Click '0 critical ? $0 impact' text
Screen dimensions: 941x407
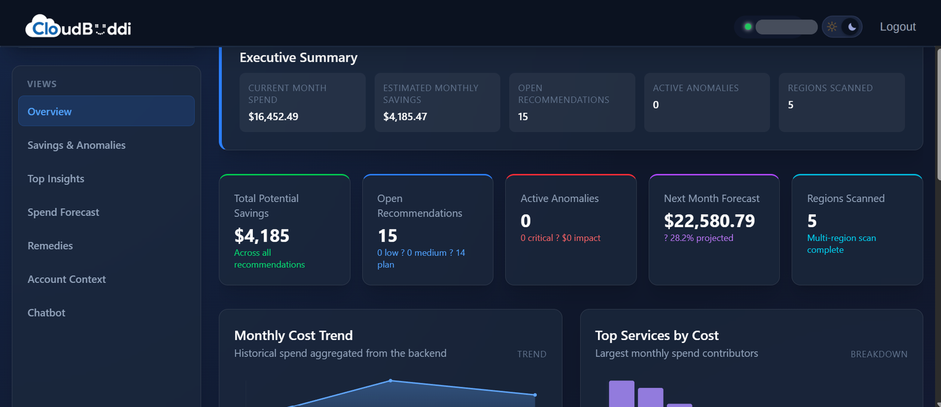click(560, 238)
